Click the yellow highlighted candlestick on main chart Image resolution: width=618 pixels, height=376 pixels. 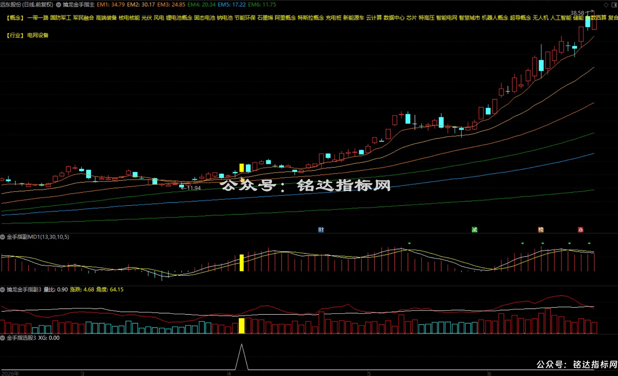tap(241, 168)
